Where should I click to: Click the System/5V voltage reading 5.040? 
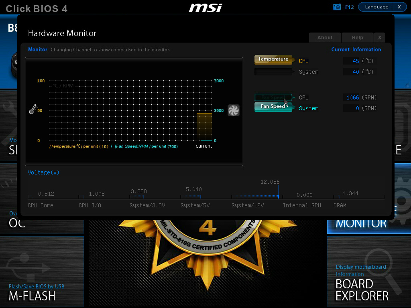(194, 189)
